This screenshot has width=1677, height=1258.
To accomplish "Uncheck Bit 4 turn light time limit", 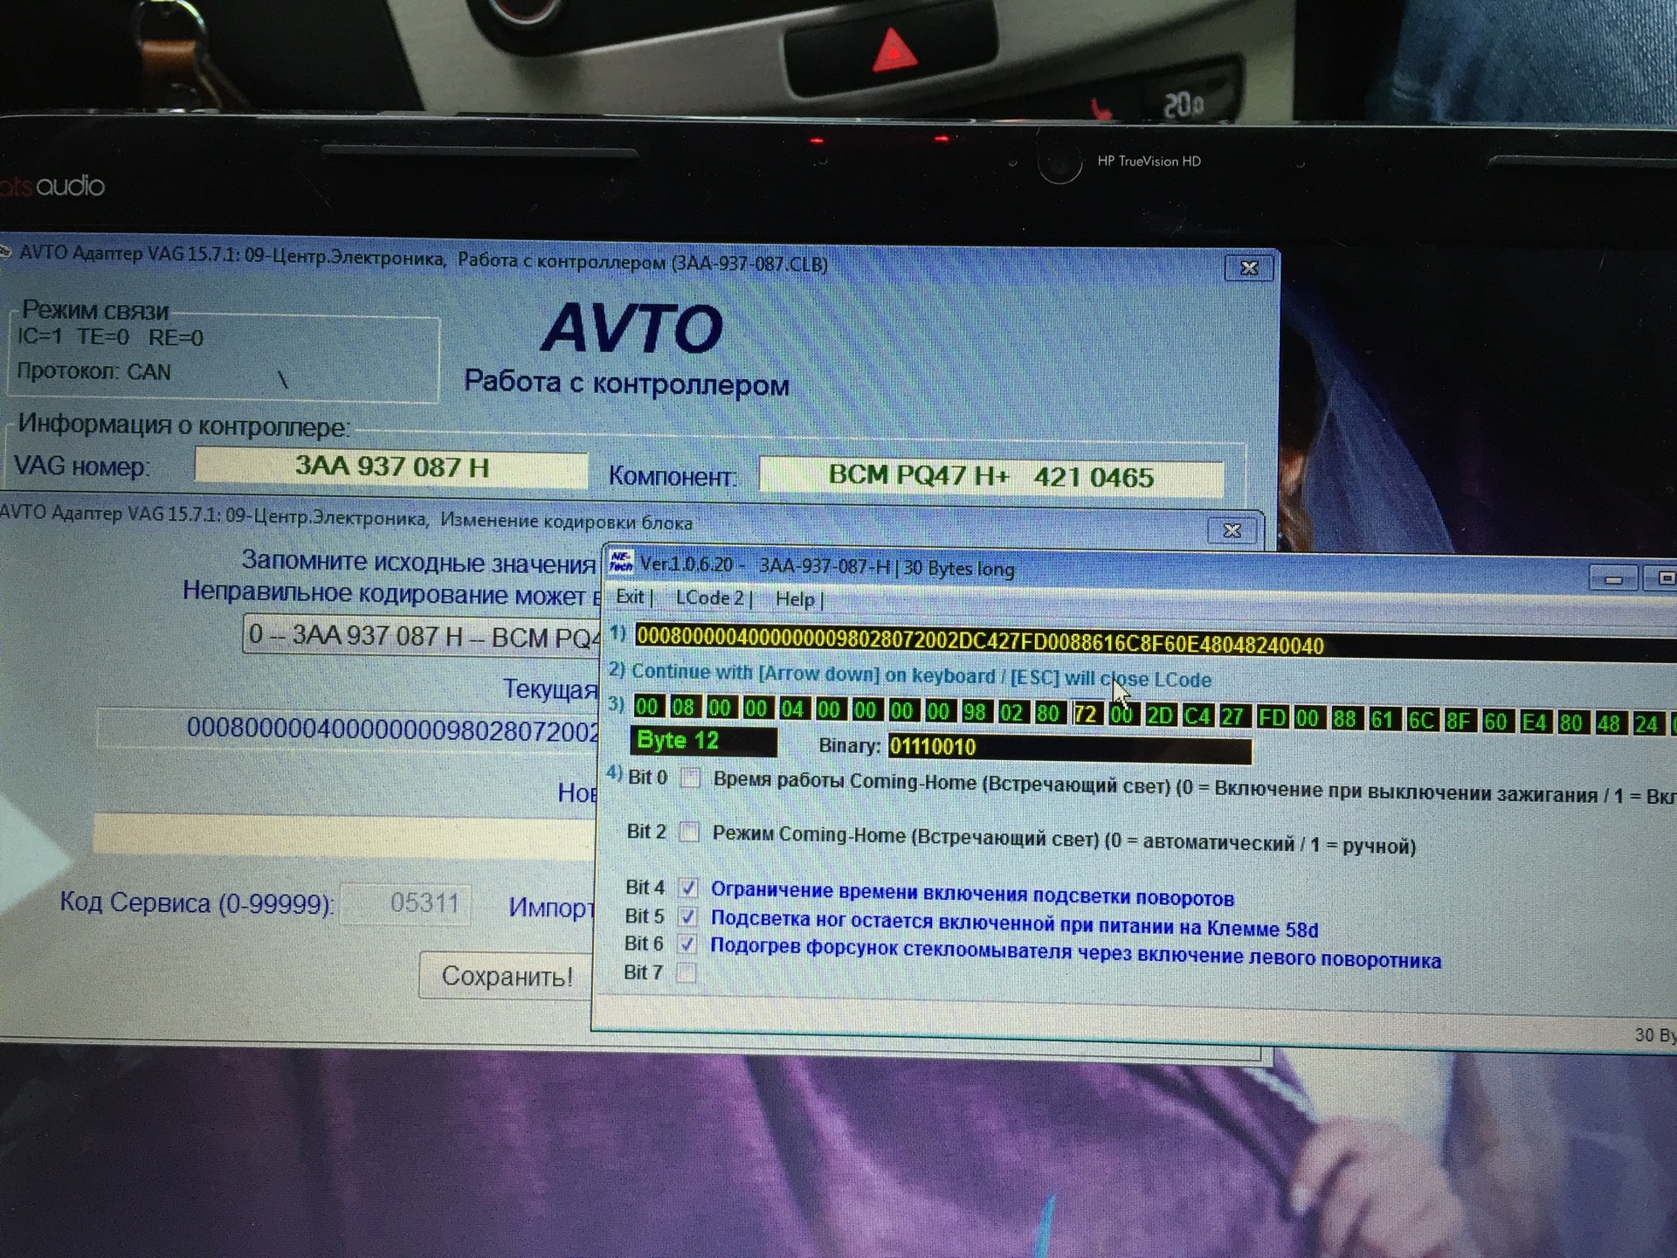I will [x=688, y=888].
